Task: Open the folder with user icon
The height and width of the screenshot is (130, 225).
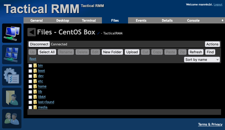Action: (12, 97)
